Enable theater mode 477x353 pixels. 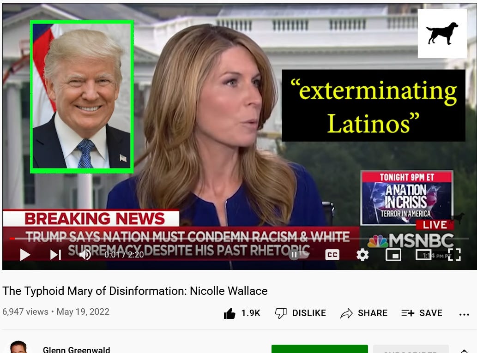(x=423, y=255)
